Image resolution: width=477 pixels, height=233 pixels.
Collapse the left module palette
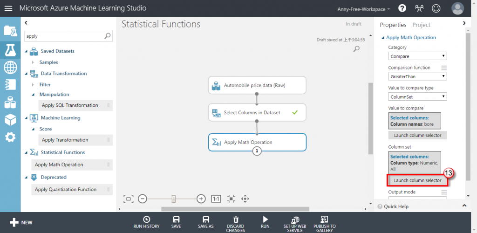(26, 22)
